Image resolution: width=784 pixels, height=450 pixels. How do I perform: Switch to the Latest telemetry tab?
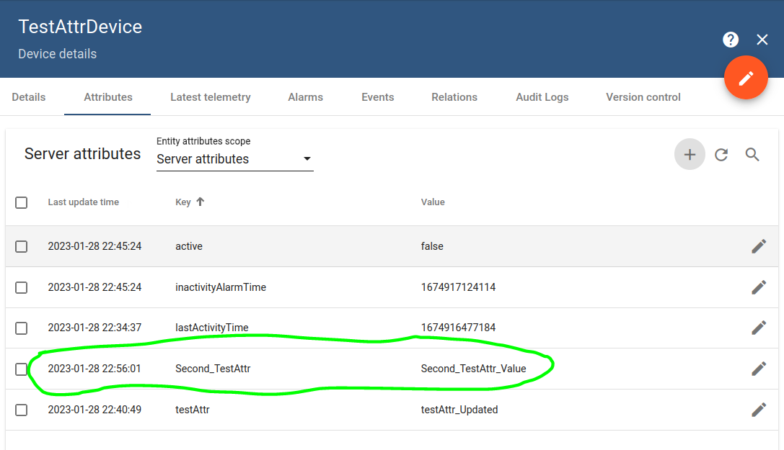[210, 96]
